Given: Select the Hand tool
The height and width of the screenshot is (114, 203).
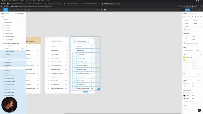Looking at the screenshot, I should click(x=25, y=10).
